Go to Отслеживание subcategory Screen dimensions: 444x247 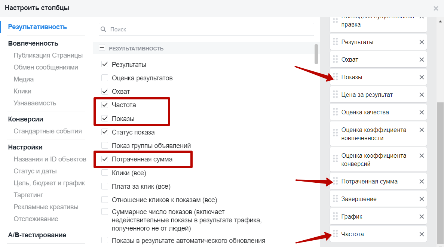(x=36, y=219)
